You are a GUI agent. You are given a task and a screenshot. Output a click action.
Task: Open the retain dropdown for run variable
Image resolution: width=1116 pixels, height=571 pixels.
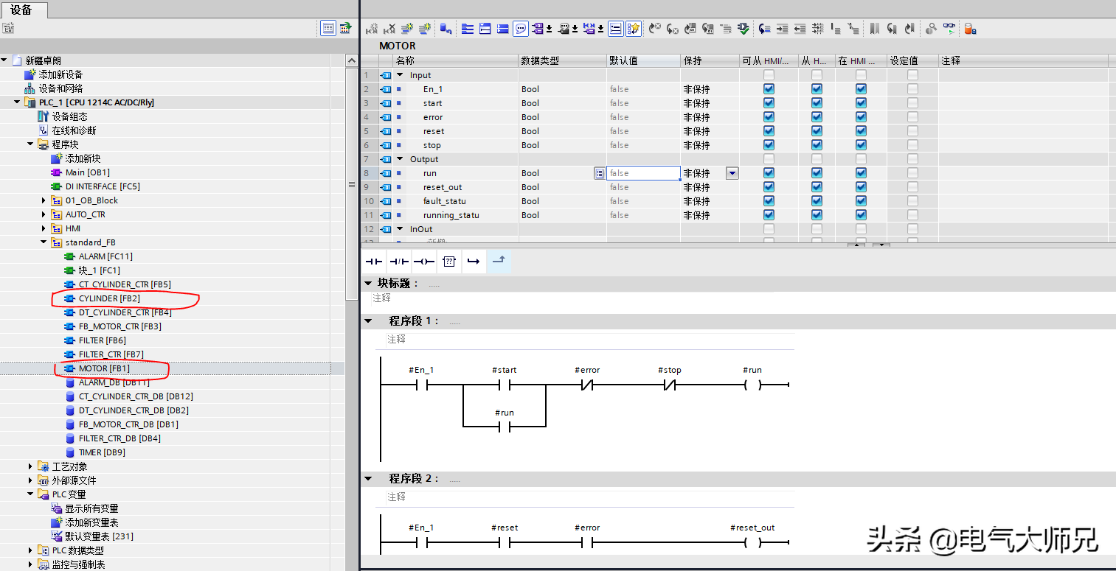click(732, 173)
